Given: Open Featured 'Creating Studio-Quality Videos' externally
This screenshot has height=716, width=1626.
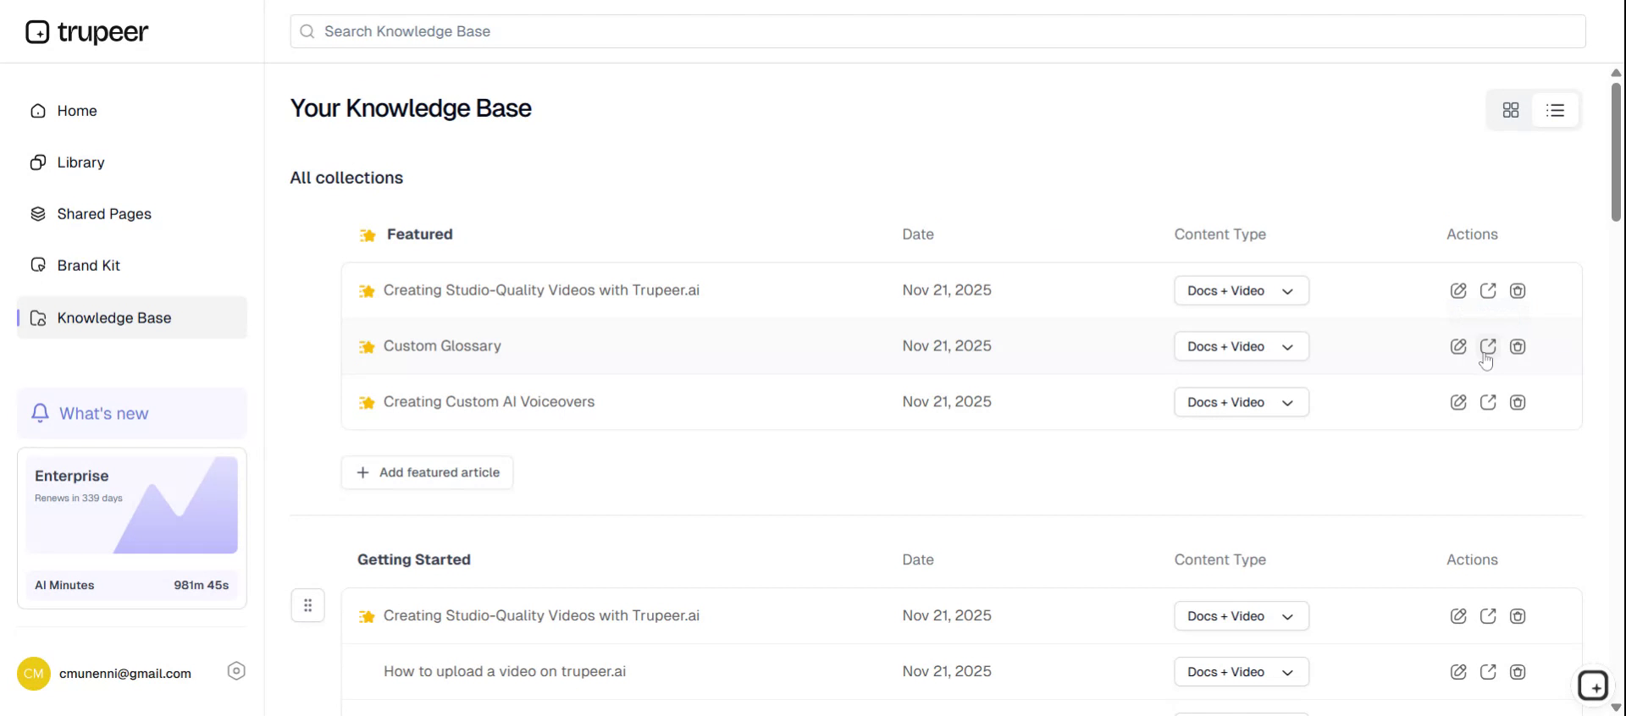Looking at the screenshot, I should pyautogui.click(x=1488, y=290).
